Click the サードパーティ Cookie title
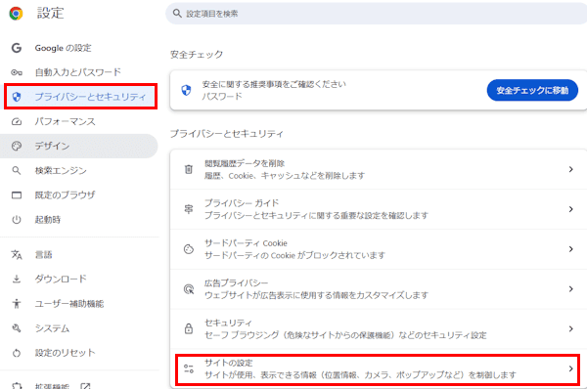 (246, 243)
